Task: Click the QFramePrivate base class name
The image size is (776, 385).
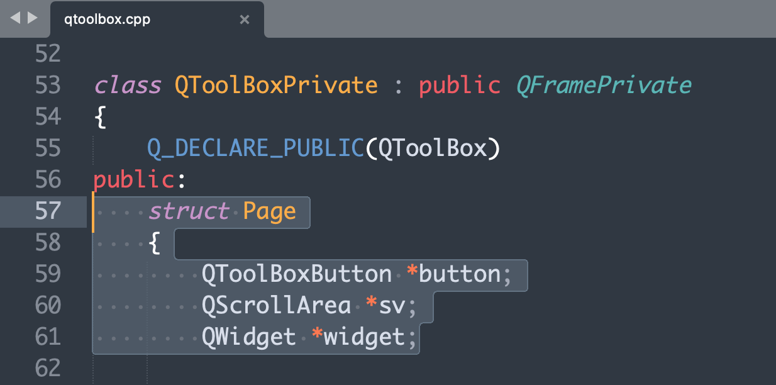Action: tap(604, 85)
